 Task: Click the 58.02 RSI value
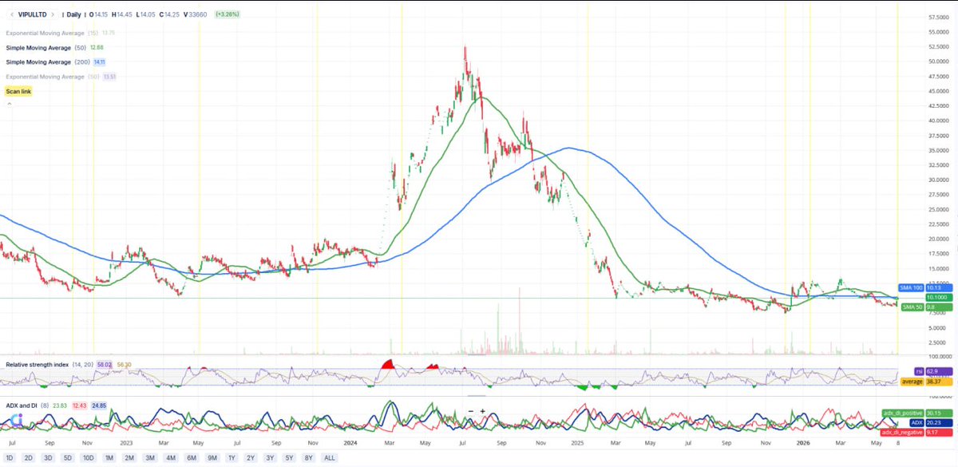coord(105,364)
